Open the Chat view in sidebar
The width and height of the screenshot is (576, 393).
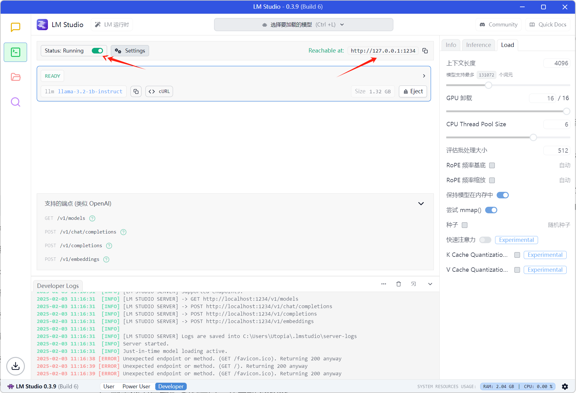(x=16, y=27)
